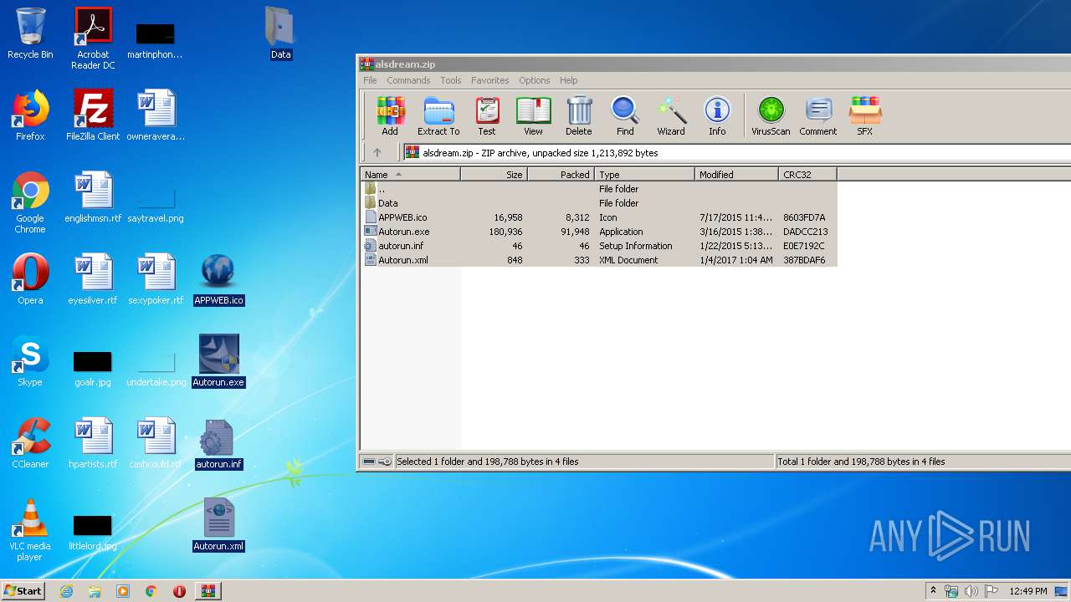Screen dimensions: 1071x602
Task: Select the Firefox desktop shortcut
Action: (30, 115)
